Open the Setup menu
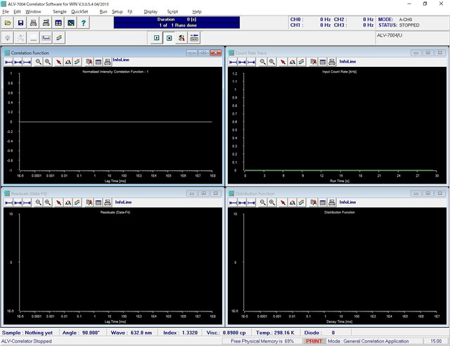The width and height of the screenshot is (450, 346). tap(117, 12)
